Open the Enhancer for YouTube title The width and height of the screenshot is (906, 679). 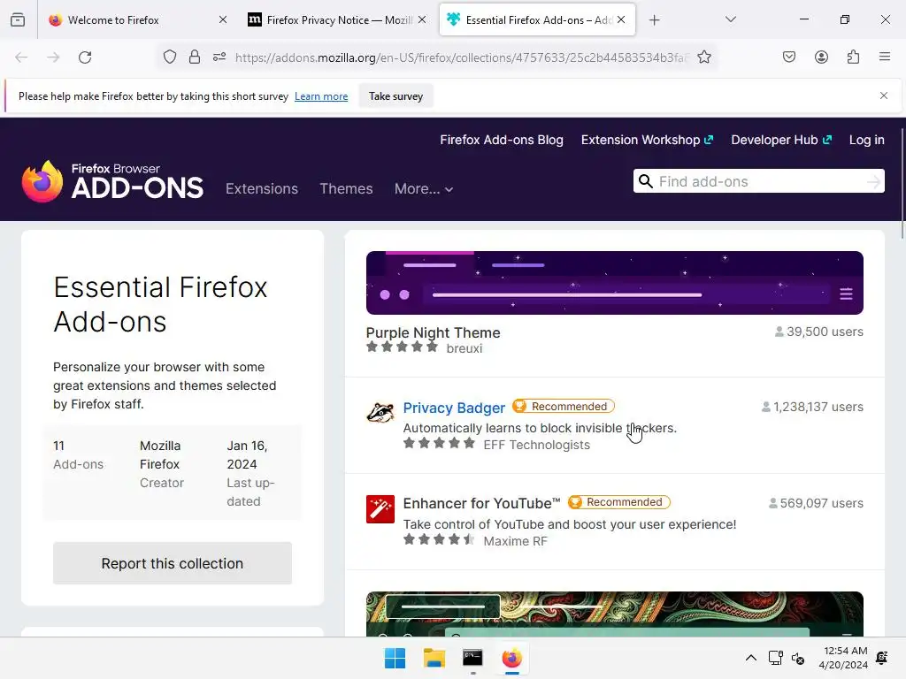tap(482, 503)
